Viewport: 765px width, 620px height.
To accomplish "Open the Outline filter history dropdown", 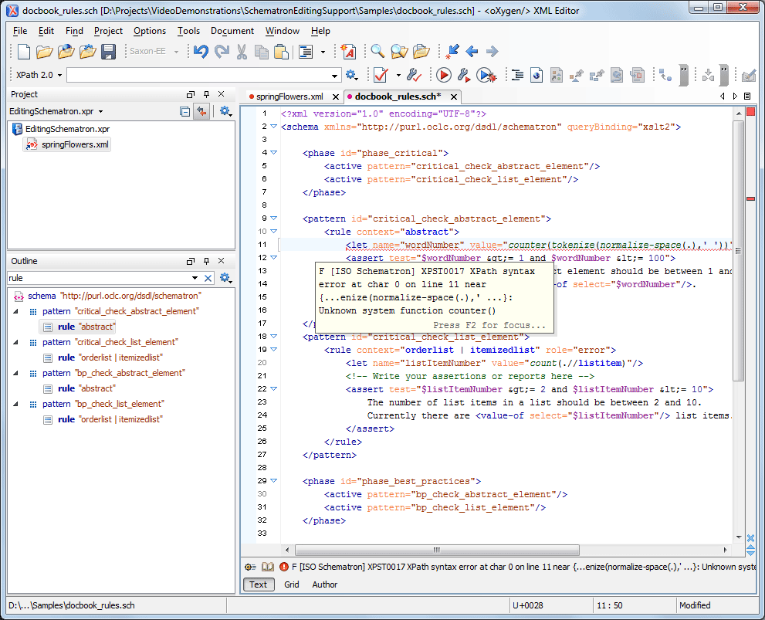I will click(x=195, y=278).
